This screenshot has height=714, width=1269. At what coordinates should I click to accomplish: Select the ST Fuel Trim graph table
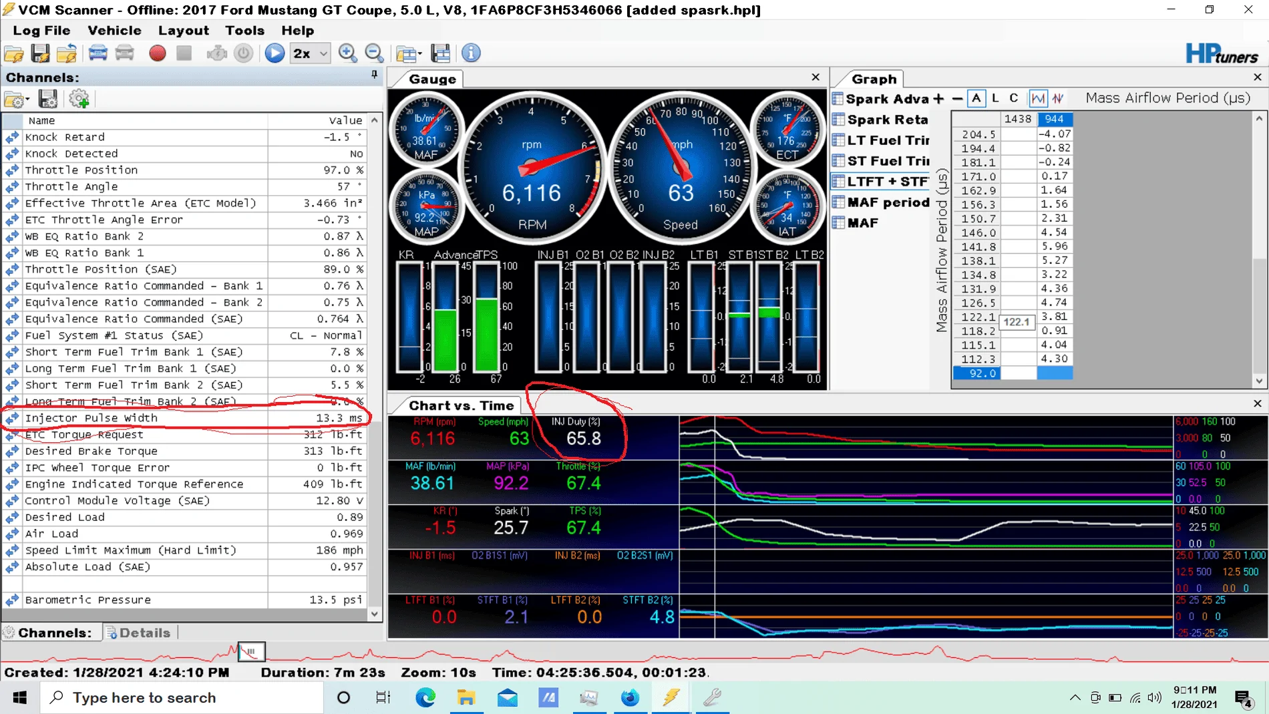[880, 161]
